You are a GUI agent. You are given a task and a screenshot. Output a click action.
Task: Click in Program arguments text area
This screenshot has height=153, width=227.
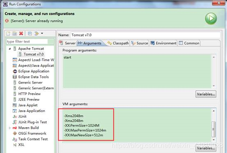(137, 71)
